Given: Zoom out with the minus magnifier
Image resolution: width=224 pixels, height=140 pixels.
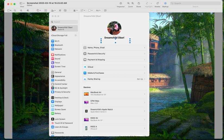Looking at the screenshot, I should coord(128,3).
